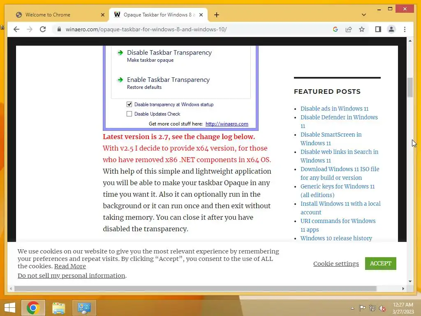View site security lock info
This screenshot has width=421, height=316.
pyautogui.click(x=59, y=29)
